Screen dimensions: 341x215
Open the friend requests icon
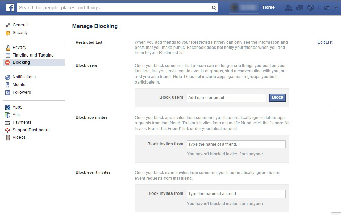289,7
